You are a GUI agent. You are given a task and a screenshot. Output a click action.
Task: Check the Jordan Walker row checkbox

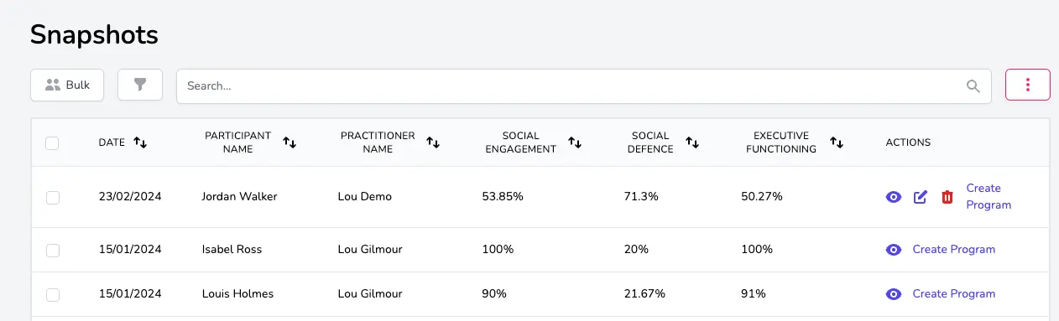[x=52, y=197]
